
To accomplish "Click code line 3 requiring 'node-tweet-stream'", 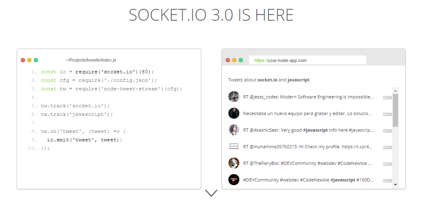I will tap(111, 89).
